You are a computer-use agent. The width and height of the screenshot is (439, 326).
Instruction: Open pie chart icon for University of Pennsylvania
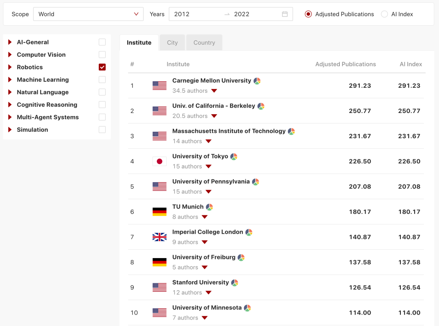pos(255,182)
